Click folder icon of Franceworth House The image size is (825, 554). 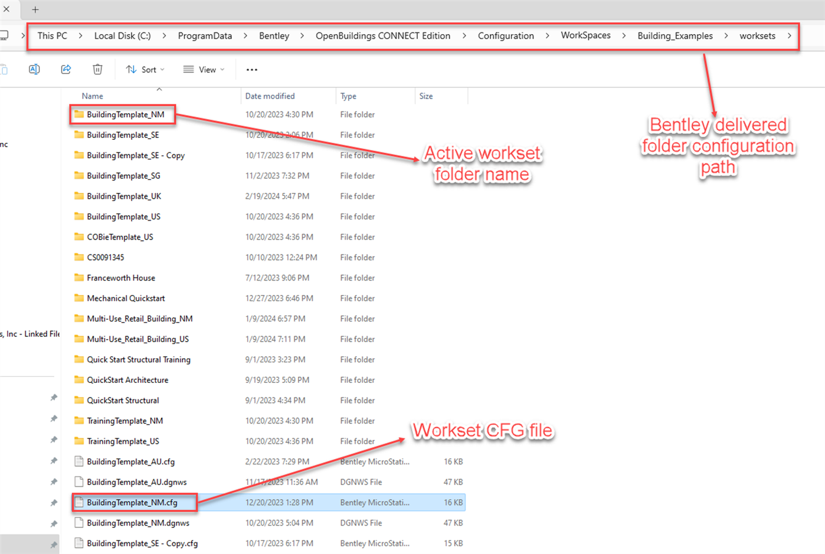[79, 278]
